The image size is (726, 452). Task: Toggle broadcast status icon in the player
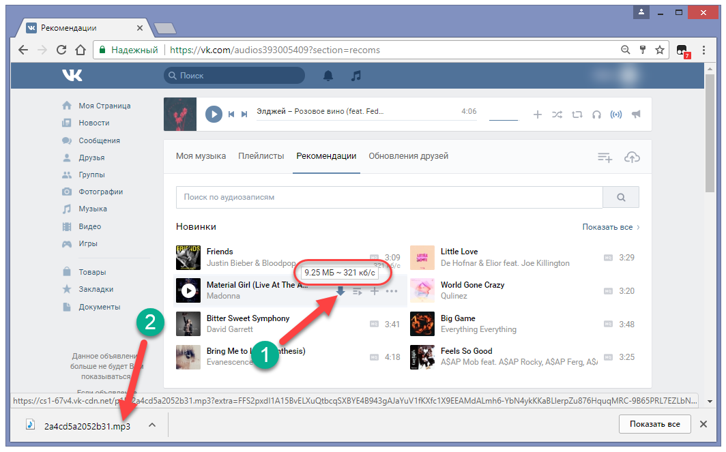[x=615, y=115]
